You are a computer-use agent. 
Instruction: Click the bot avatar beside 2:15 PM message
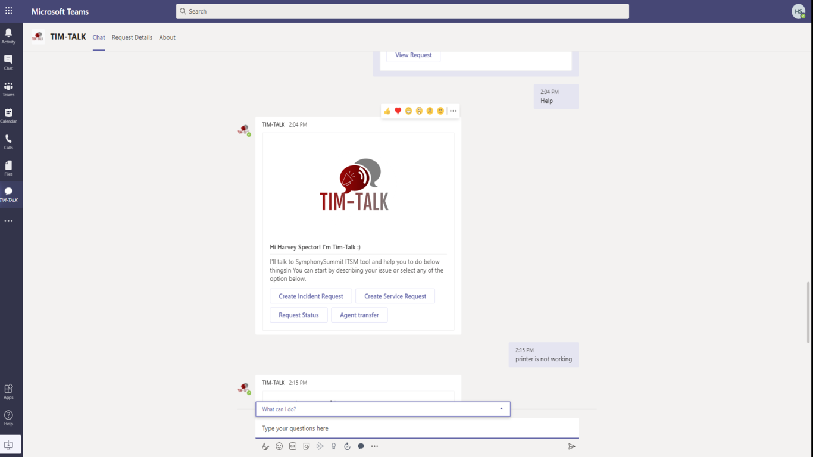tap(244, 388)
